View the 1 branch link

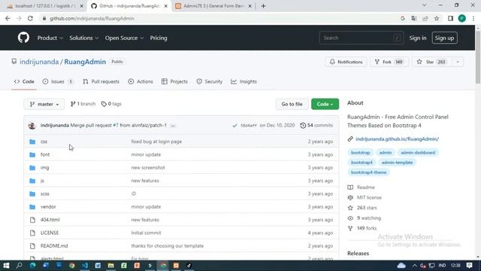[x=83, y=104]
